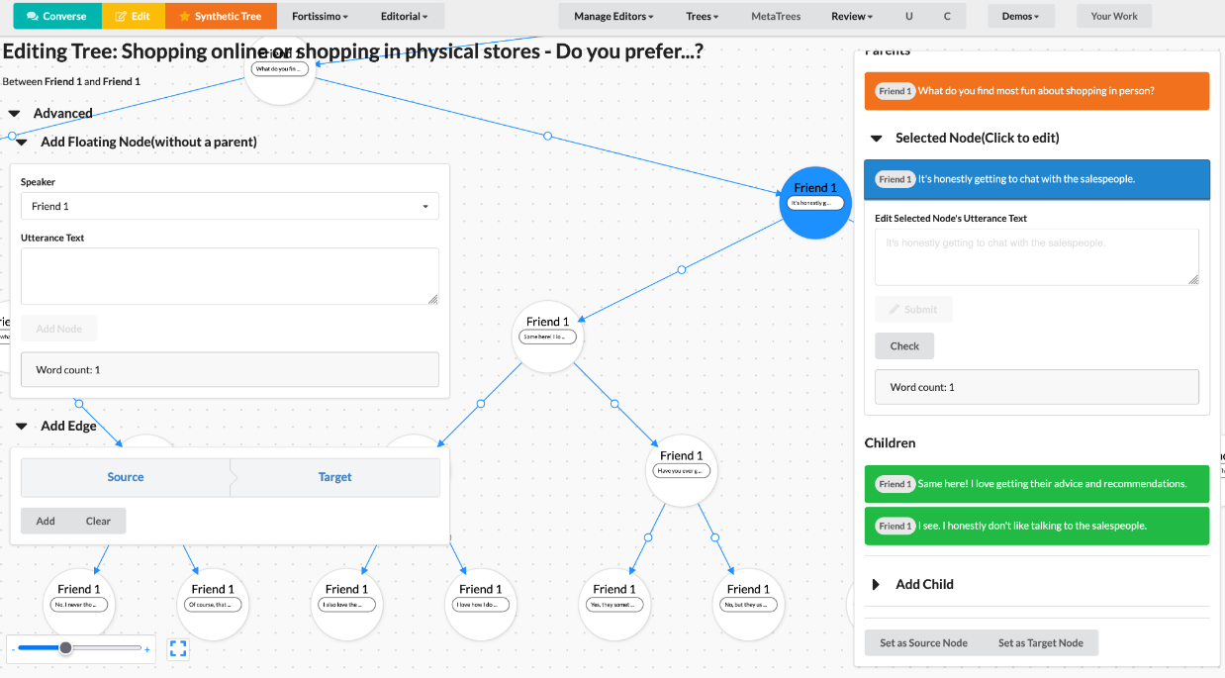This screenshot has width=1225, height=678.
Task: Click the zoom-in plus icon beside slider
Action: click(147, 649)
